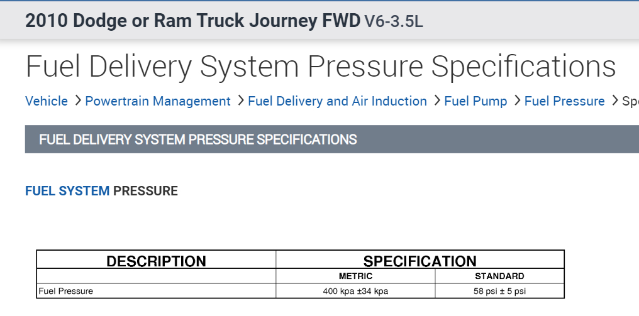
Task: Open the Powertrain Management breadcrumb
Action: tap(158, 101)
